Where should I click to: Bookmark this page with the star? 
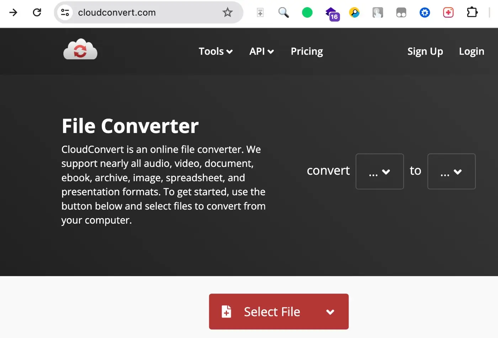tap(227, 12)
